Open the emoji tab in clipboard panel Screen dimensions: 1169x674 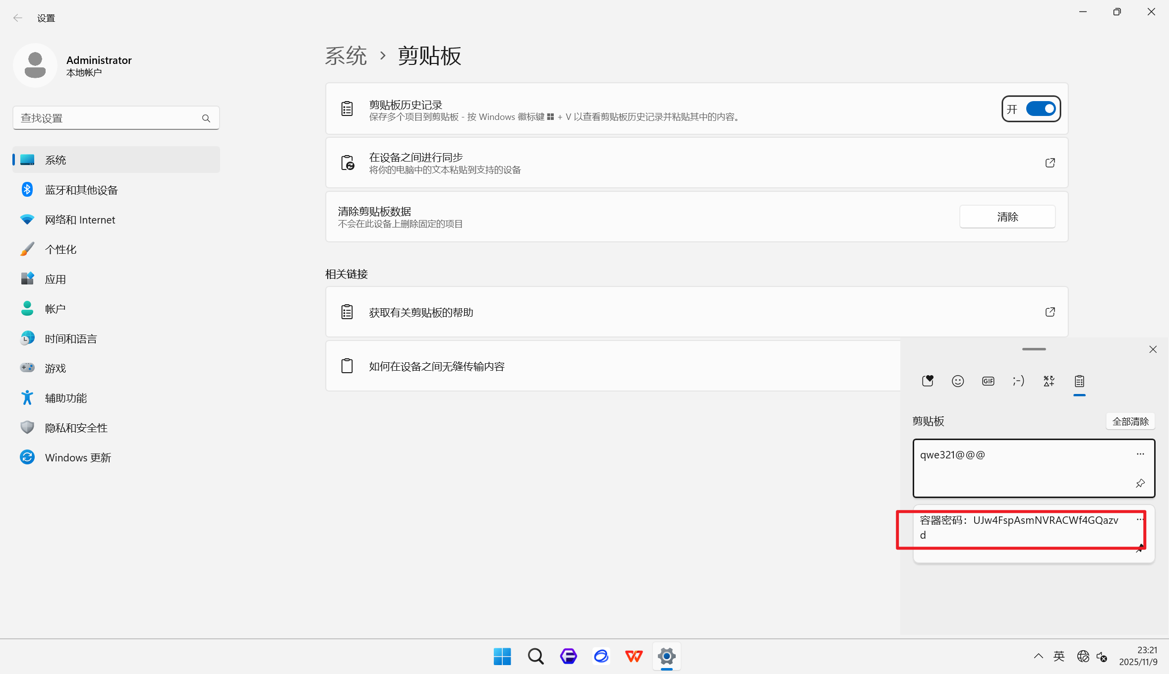(958, 381)
